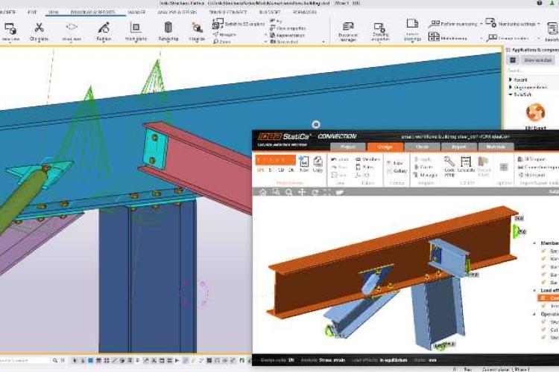
Task: Click the Reports button at Tekla ribbon edge
Action: click(552, 31)
